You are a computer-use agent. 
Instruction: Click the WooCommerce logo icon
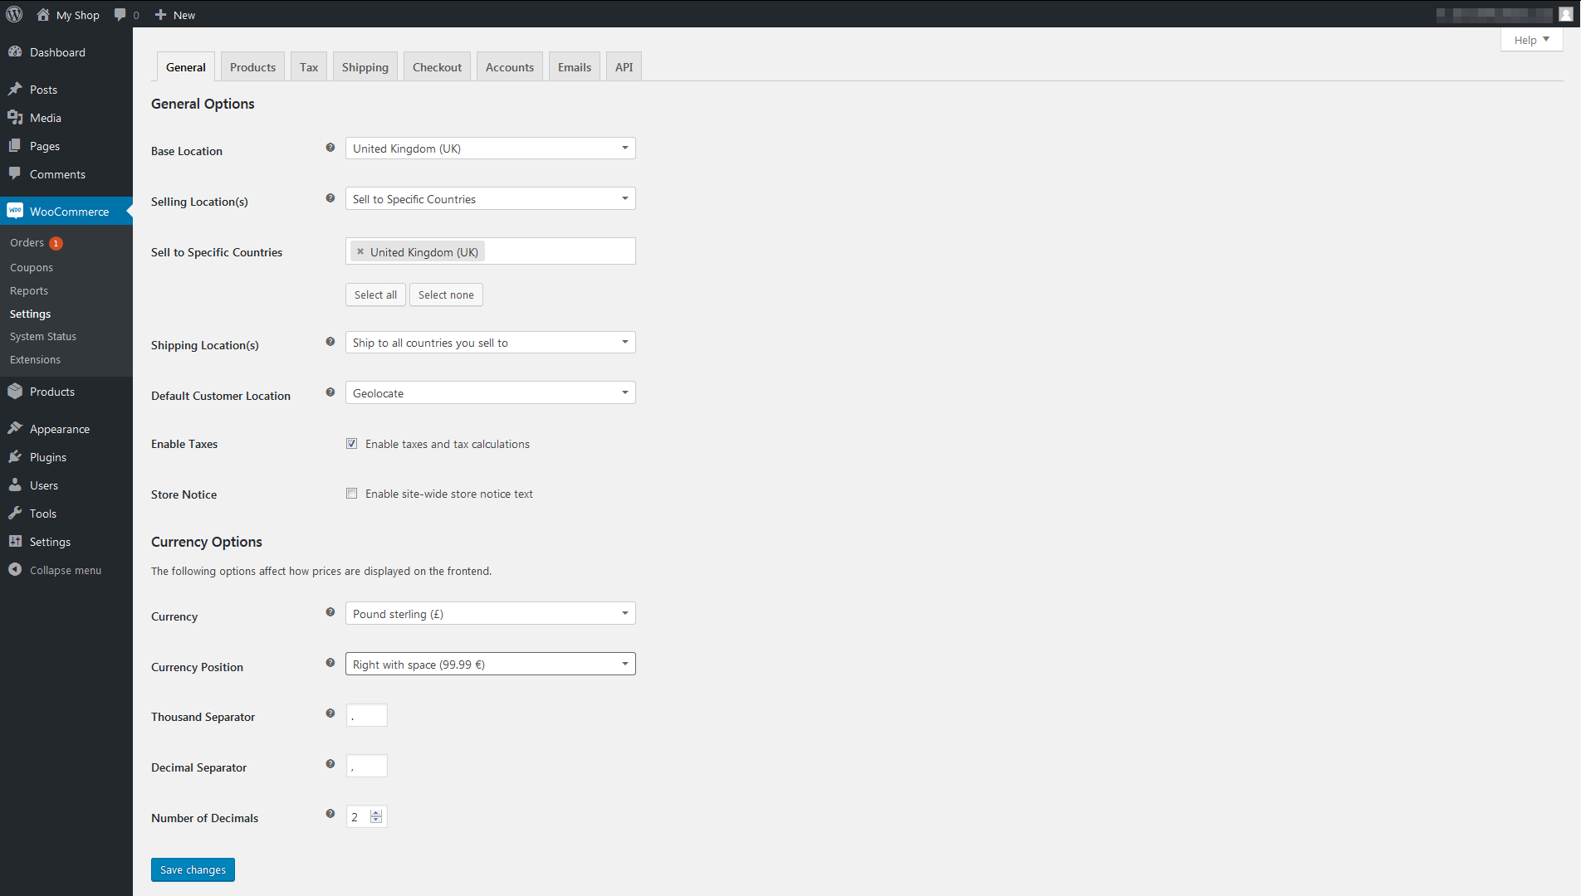15,211
